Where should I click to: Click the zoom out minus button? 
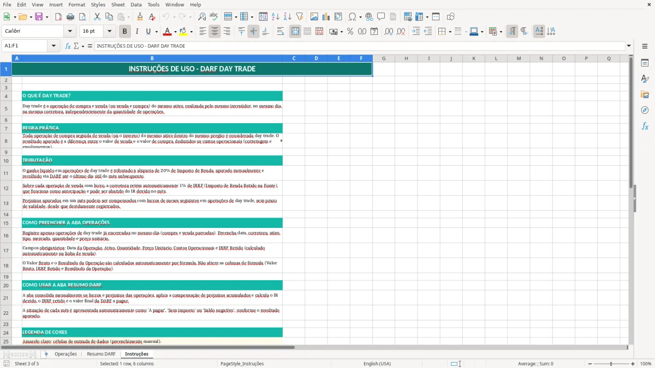tap(590, 364)
